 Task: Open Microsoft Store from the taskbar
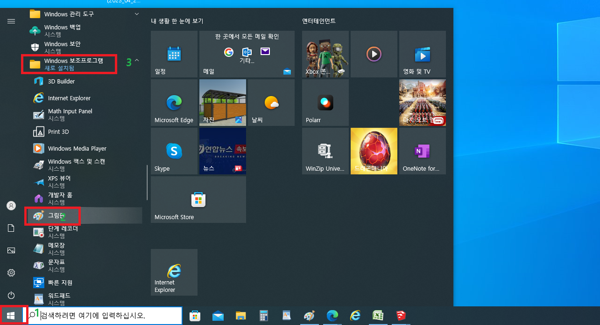point(195,316)
